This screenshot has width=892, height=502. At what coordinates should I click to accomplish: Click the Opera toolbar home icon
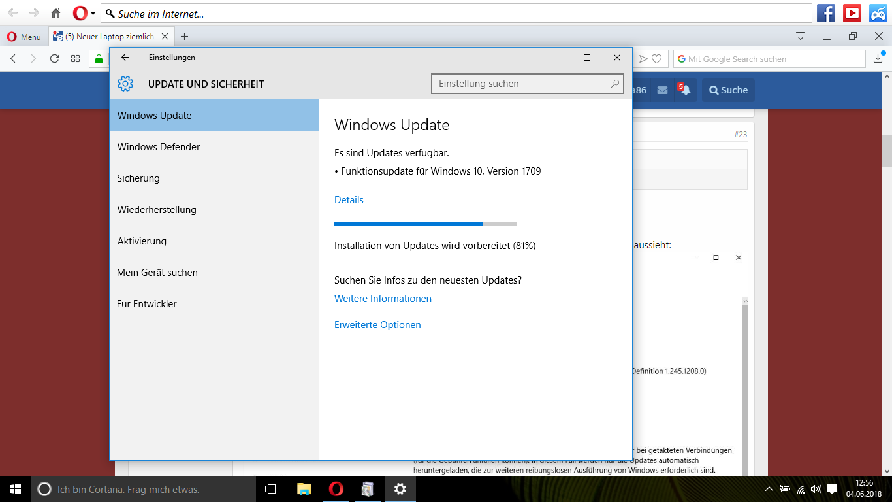(56, 13)
